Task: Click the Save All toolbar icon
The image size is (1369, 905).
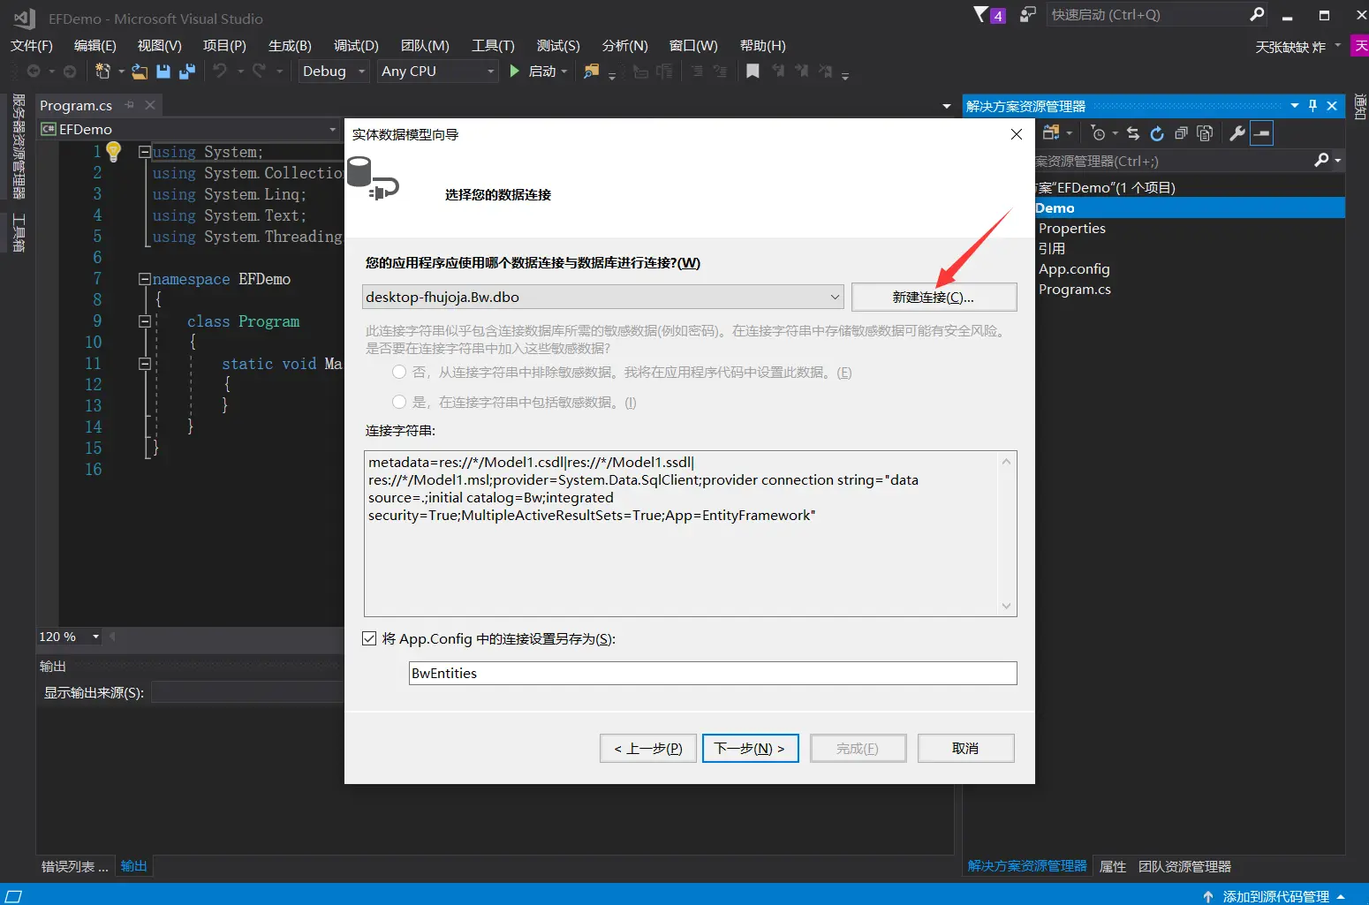Action: [187, 72]
